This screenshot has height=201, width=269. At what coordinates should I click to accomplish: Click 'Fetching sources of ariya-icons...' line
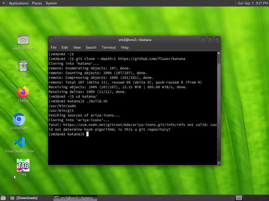(x=84, y=115)
